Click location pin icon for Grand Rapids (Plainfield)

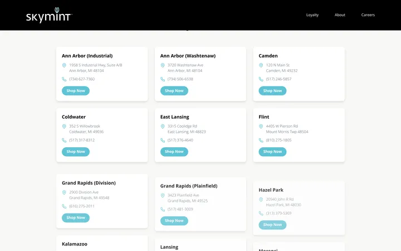[163, 196]
